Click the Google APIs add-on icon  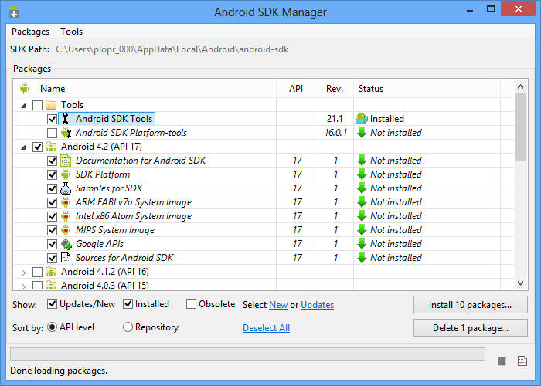point(66,244)
